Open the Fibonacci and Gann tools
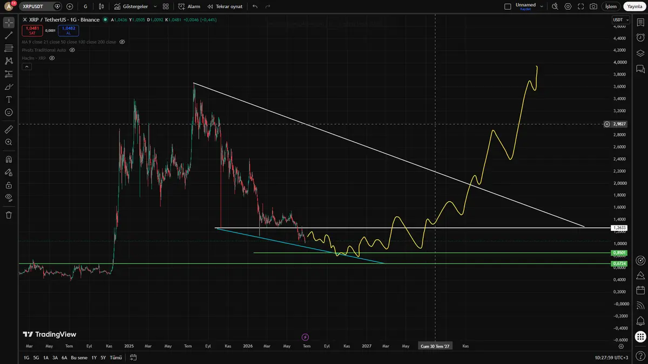This screenshot has height=364, width=648. [9, 48]
